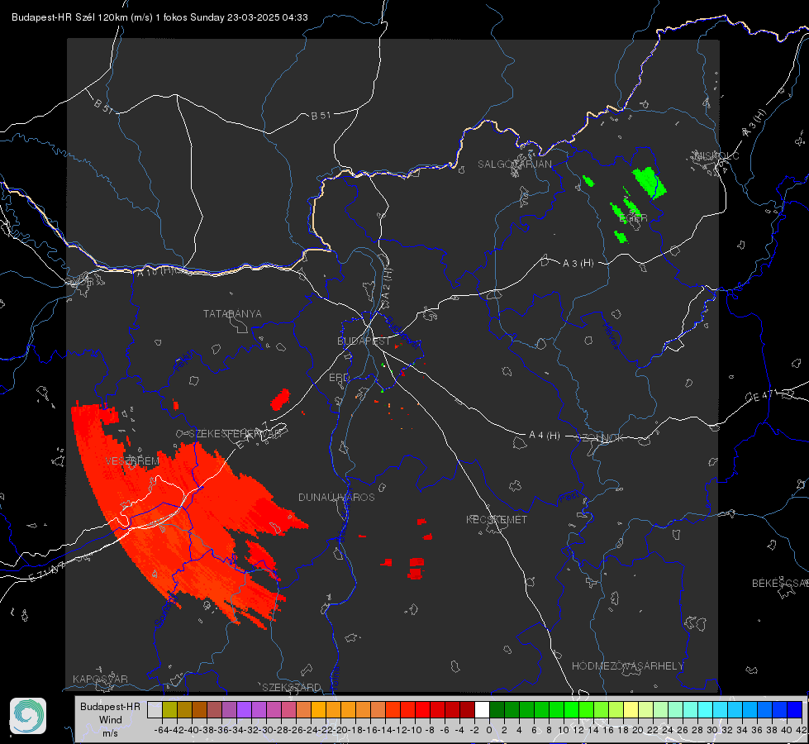This screenshot has width=809, height=744.
Task: Click the BÉKÉSCSABA city label
Action: (x=780, y=583)
